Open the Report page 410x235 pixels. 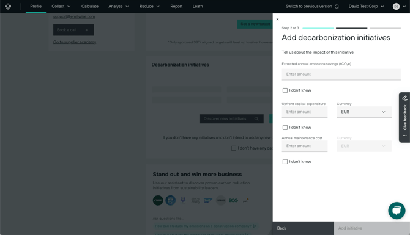coord(176,6)
